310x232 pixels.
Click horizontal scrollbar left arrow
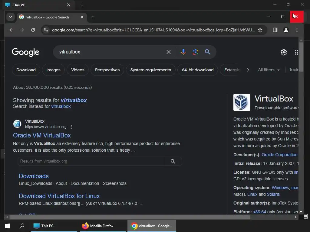tap(7, 217)
